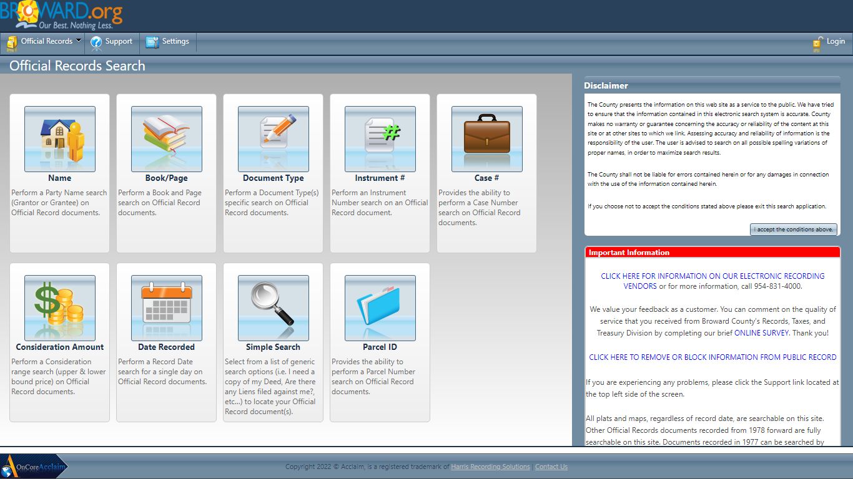Click the OnCore Acclaim footer logo
Screen dimensions: 853x479
pos(34,467)
